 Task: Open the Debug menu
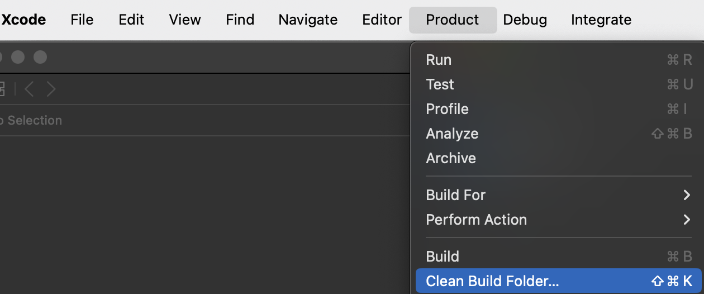tap(525, 20)
